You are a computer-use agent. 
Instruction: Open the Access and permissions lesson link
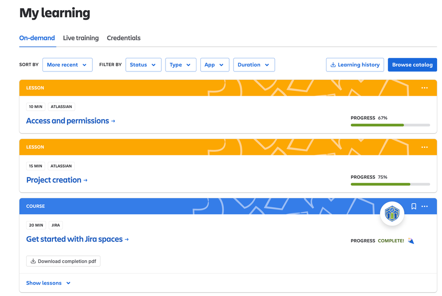point(70,121)
